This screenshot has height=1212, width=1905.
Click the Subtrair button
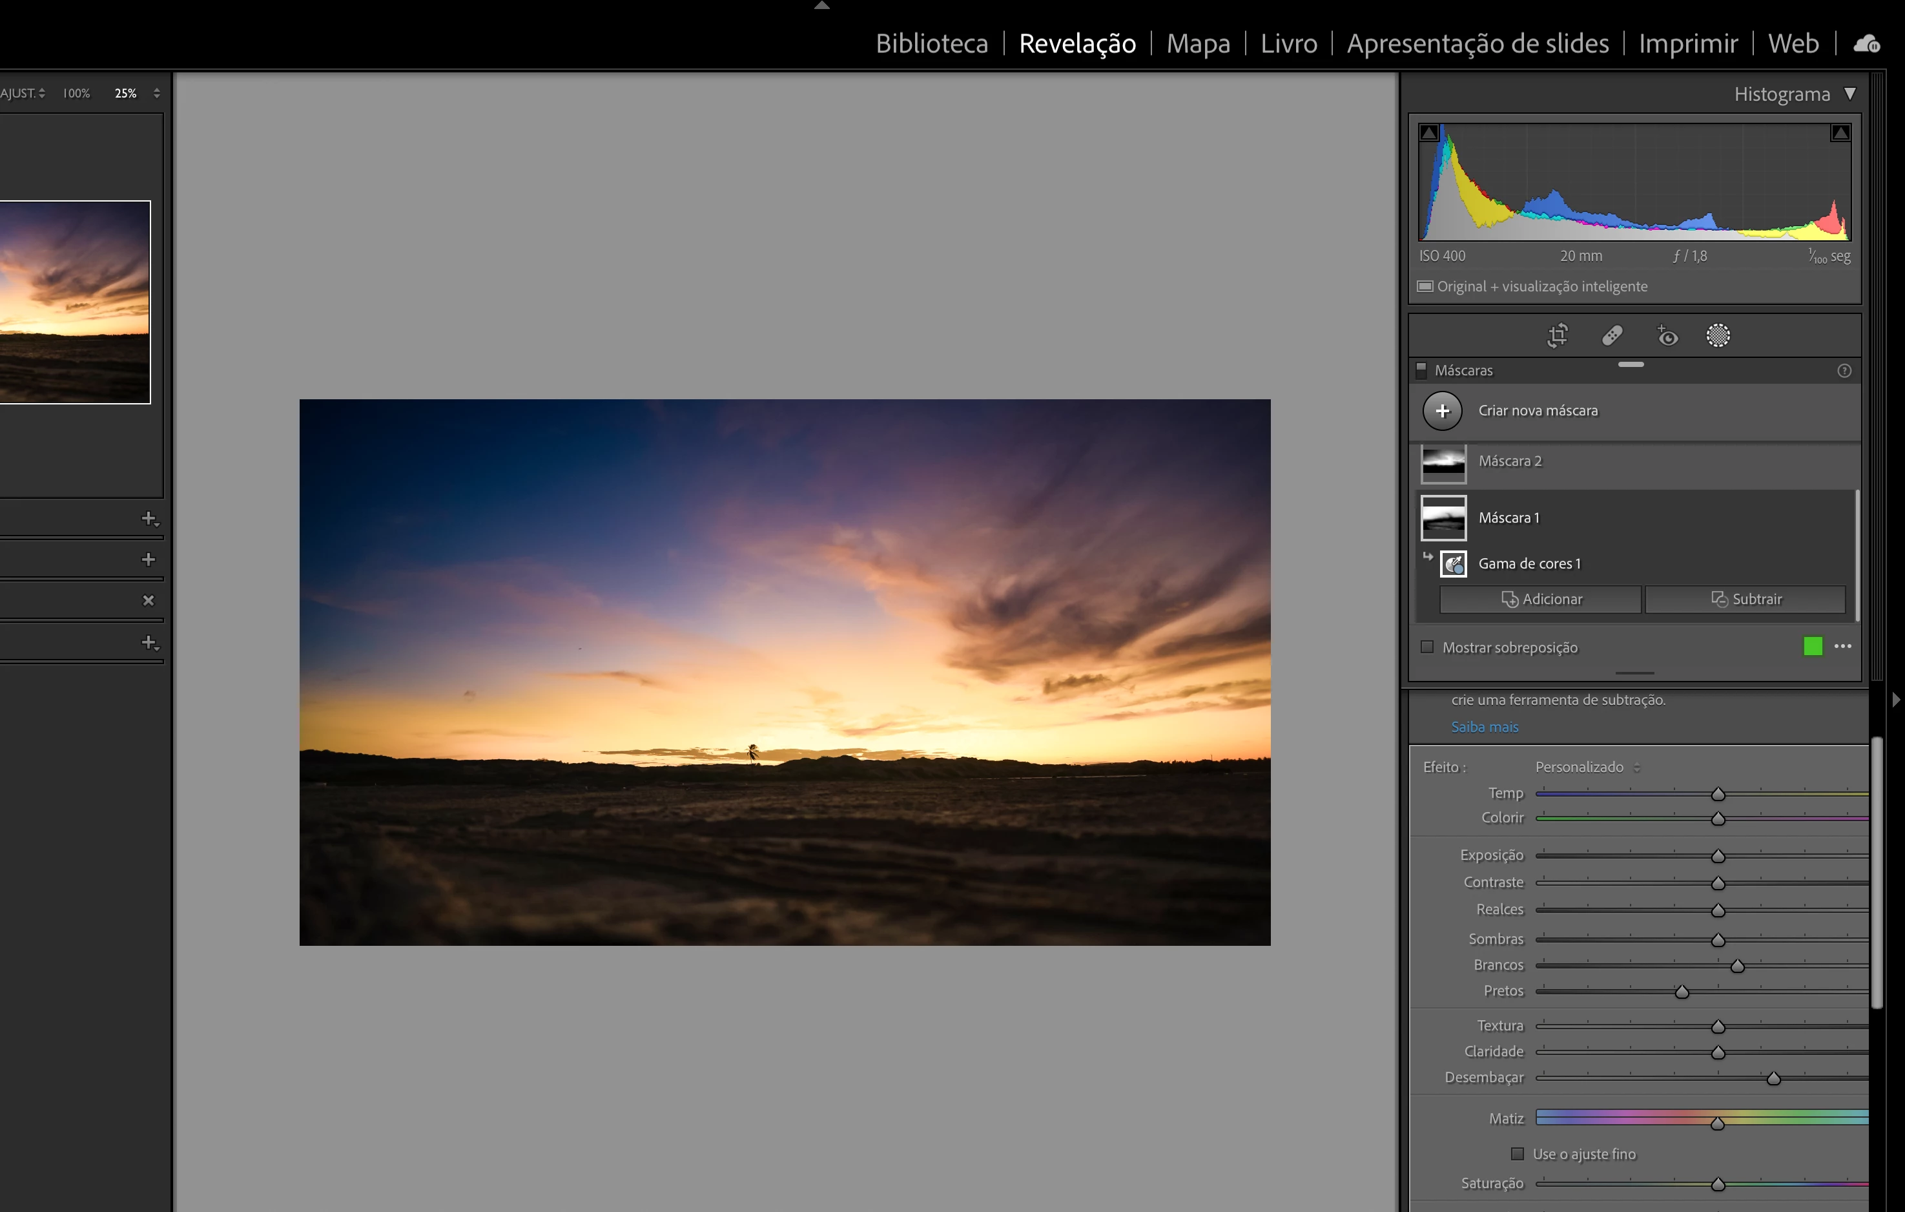1745,600
